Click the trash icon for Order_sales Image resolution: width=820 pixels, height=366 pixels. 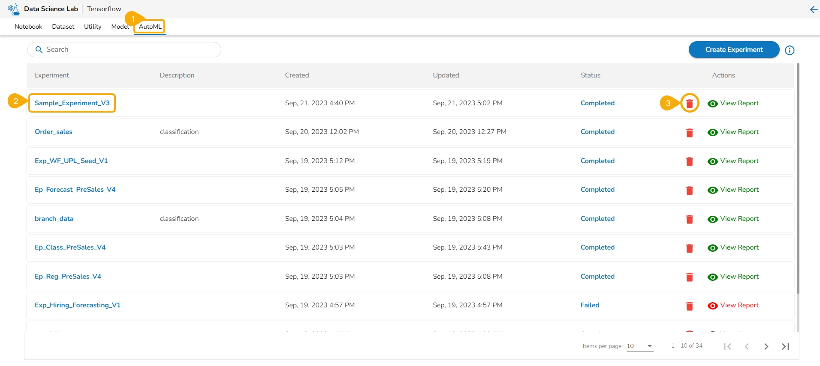point(689,133)
